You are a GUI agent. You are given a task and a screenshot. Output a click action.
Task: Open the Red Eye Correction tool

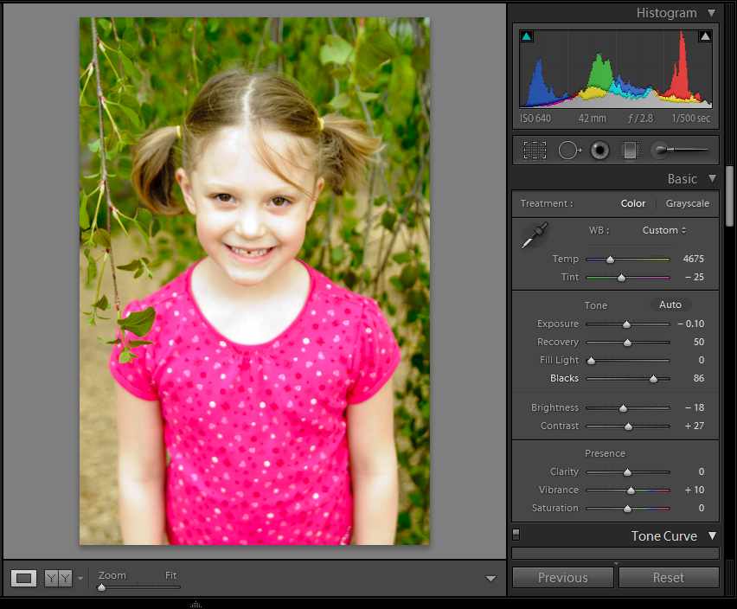pos(599,150)
